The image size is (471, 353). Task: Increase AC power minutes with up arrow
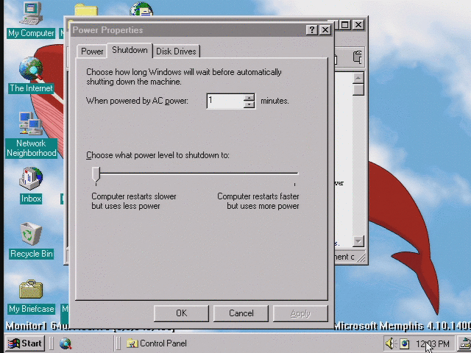tap(249, 98)
